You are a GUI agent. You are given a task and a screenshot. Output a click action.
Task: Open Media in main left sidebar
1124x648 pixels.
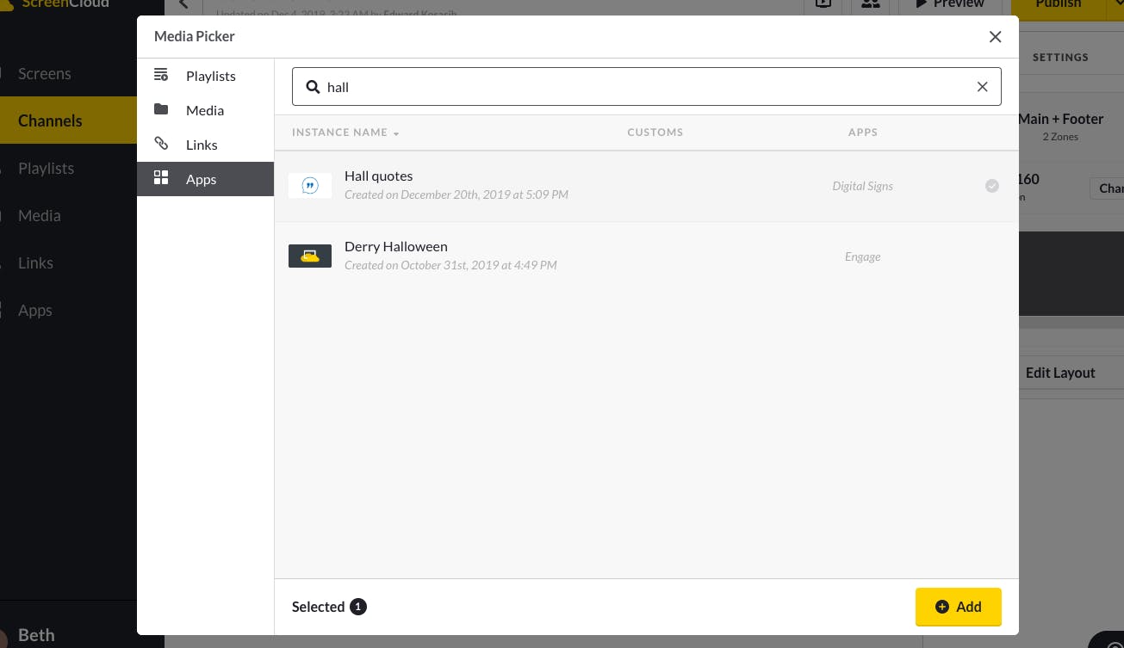coord(40,216)
